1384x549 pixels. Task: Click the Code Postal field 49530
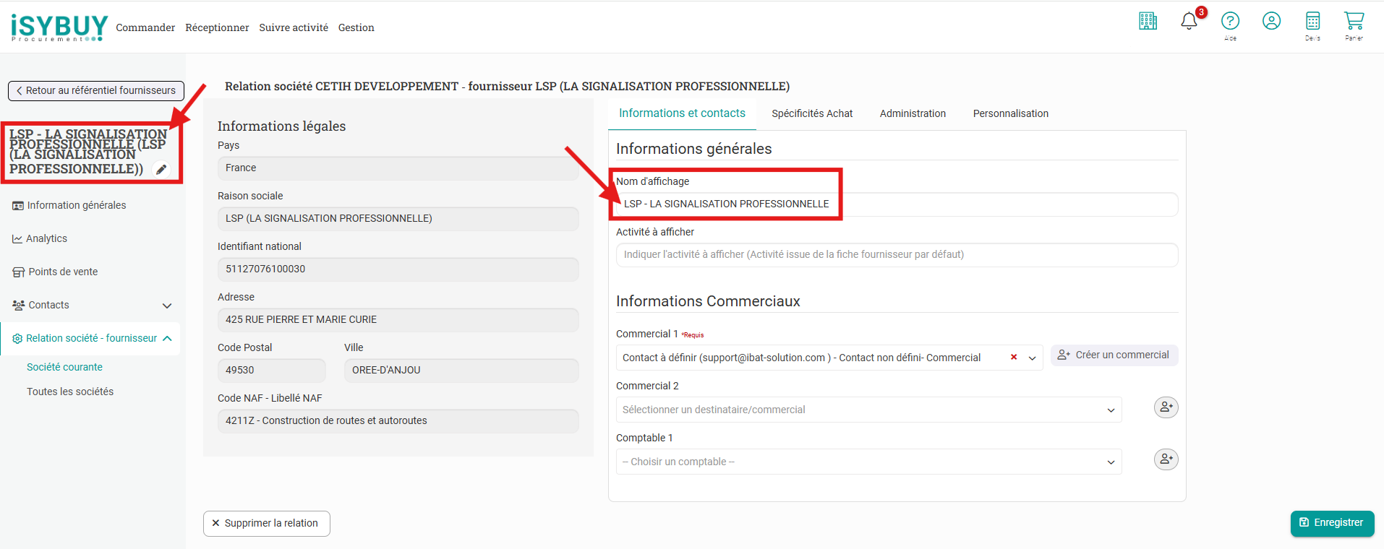coord(271,371)
